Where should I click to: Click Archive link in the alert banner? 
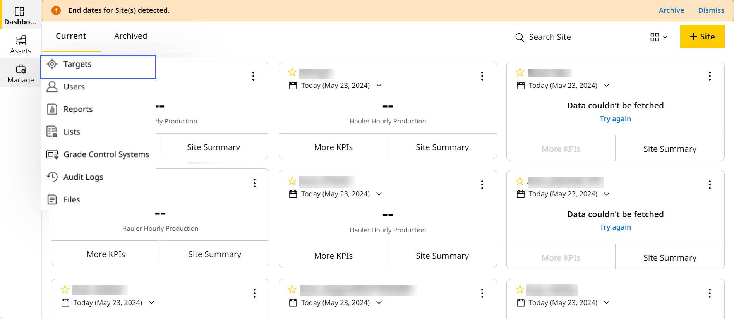click(671, 10)
